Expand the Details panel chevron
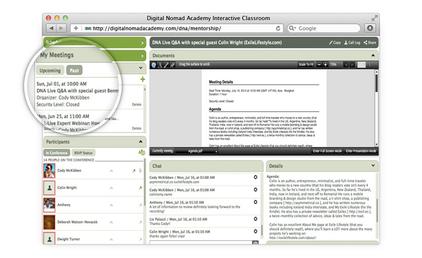This screenshot has height=258, width=422. 373,166
